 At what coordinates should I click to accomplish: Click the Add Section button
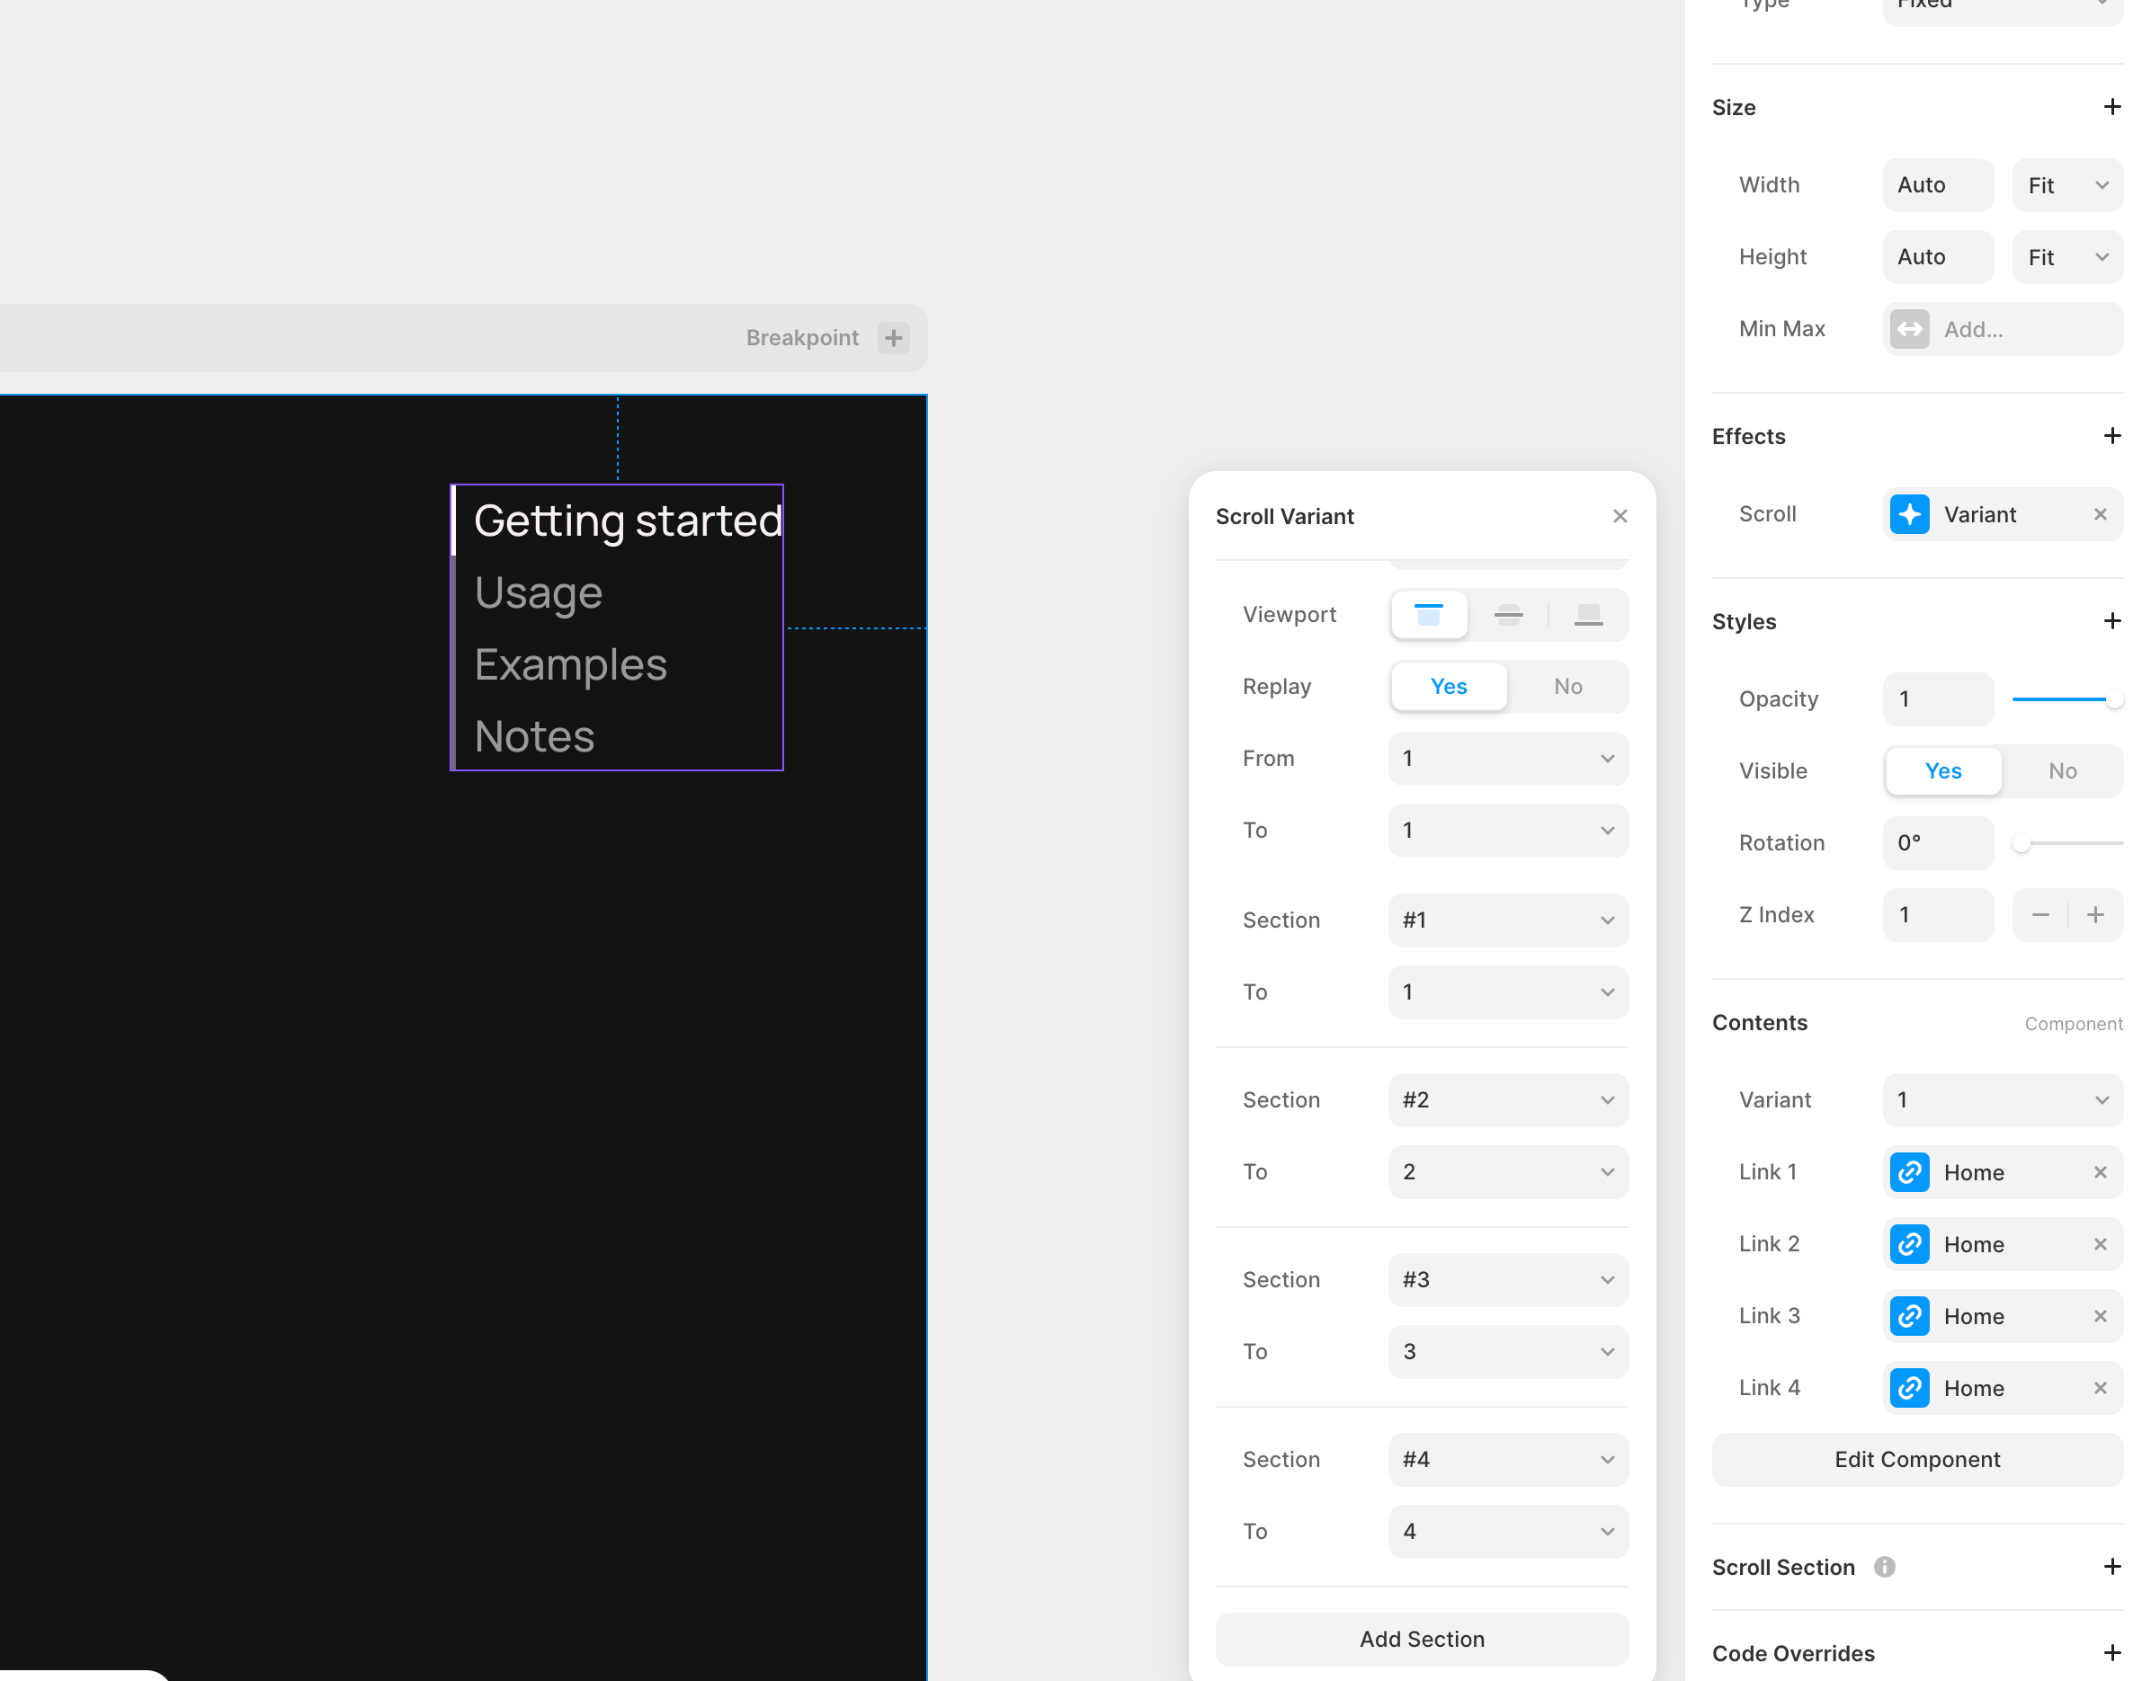[1423, 1639]
